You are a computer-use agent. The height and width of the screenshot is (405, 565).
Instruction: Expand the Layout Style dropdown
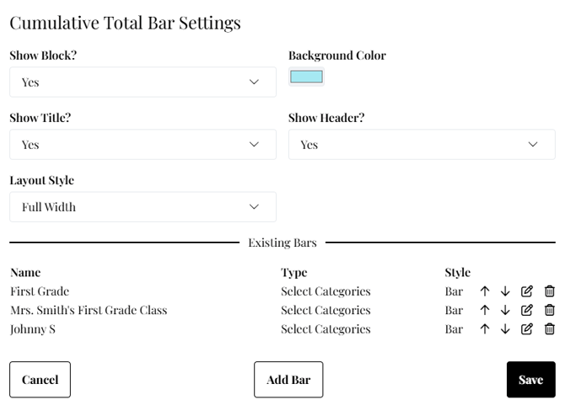coord(143,207)
